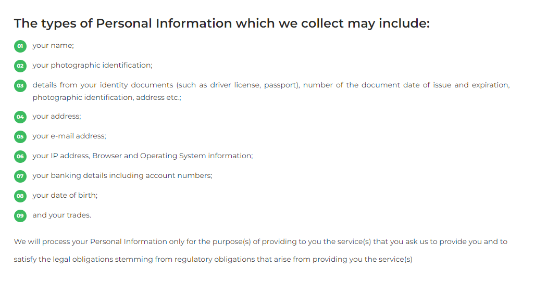Click the 'your address;' list item
Image resolution: width=535 pixels, height=281 pixels.
pos(57,117)
